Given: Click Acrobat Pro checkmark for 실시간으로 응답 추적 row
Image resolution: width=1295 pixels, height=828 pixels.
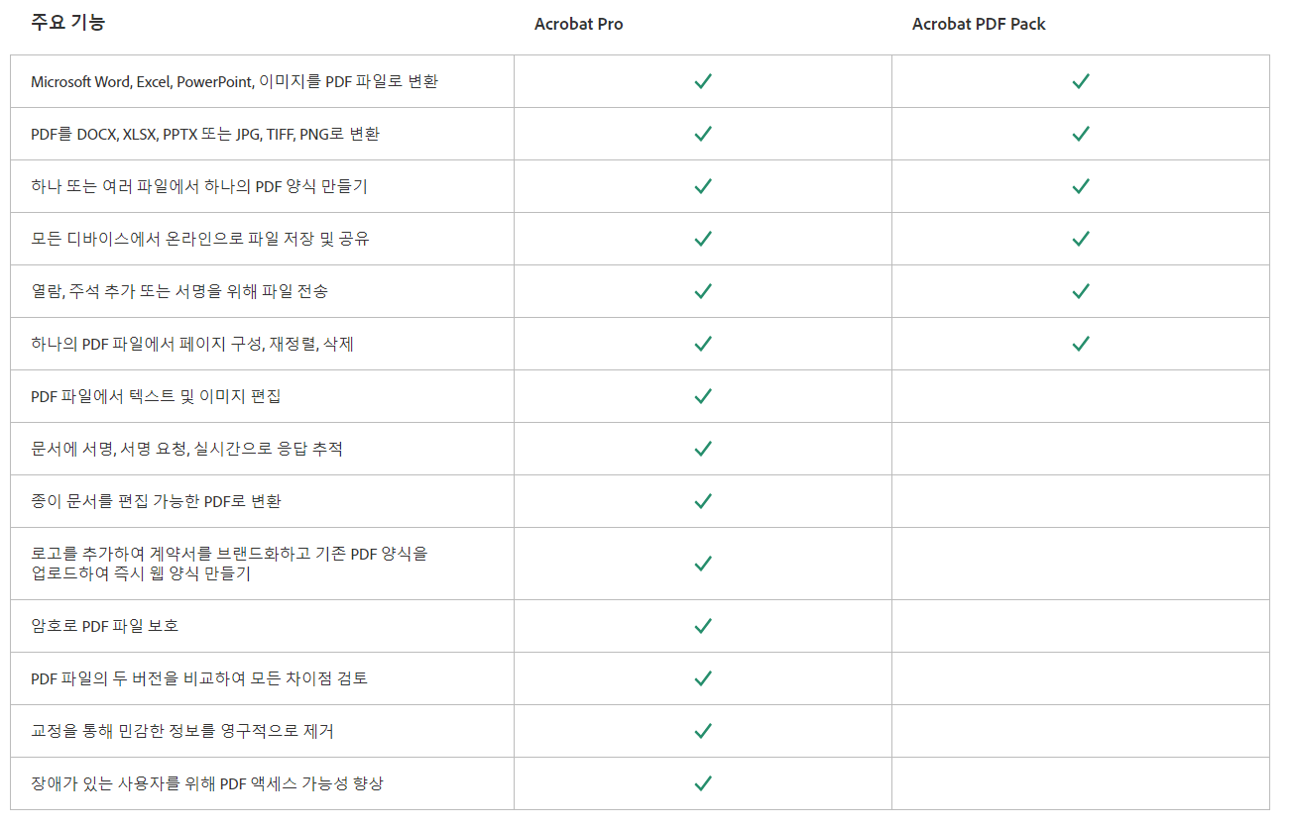Looking at the screenshot, I should tap(703, 449).
